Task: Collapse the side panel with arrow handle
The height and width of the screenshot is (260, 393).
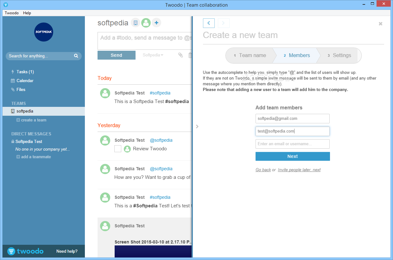Action: click(197, 126)
